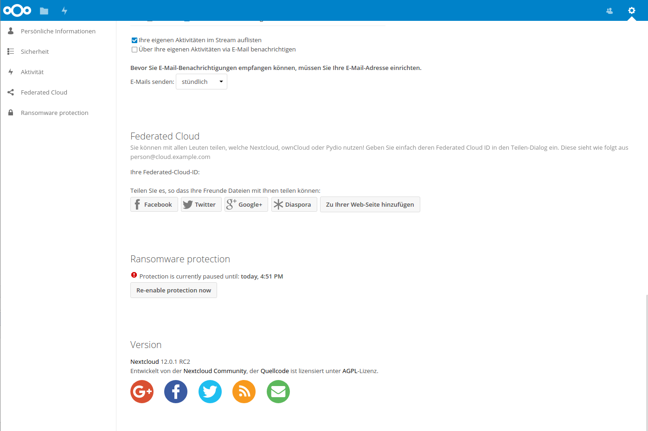Go to Persönliche Informationen section
Screen dimensions: 648x431
point(58,31)
